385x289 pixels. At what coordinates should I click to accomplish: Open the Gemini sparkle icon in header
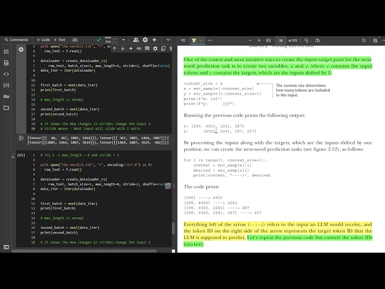pyautogui.click(x=155, y=40)
